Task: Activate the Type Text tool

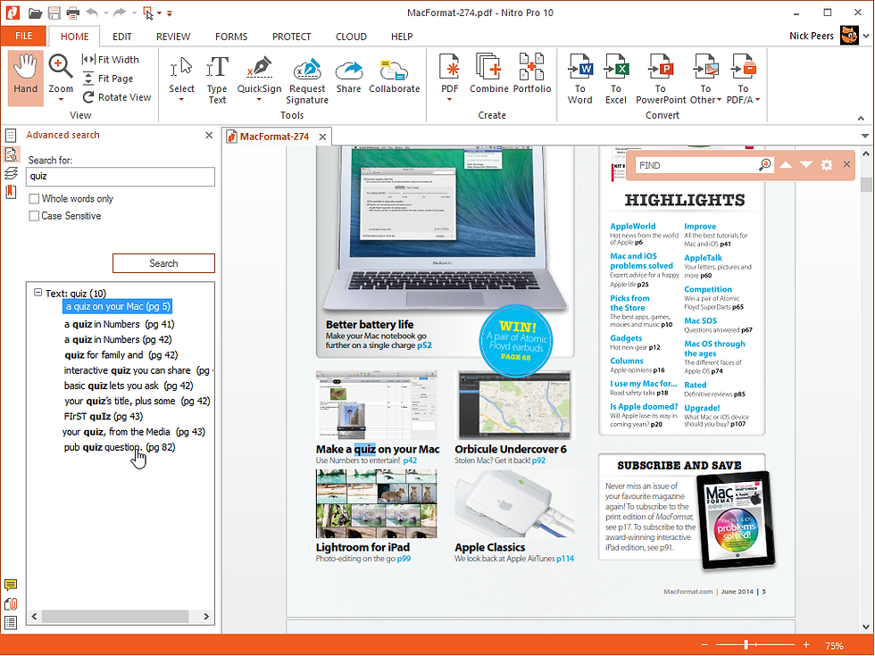Action: [217, 79]
